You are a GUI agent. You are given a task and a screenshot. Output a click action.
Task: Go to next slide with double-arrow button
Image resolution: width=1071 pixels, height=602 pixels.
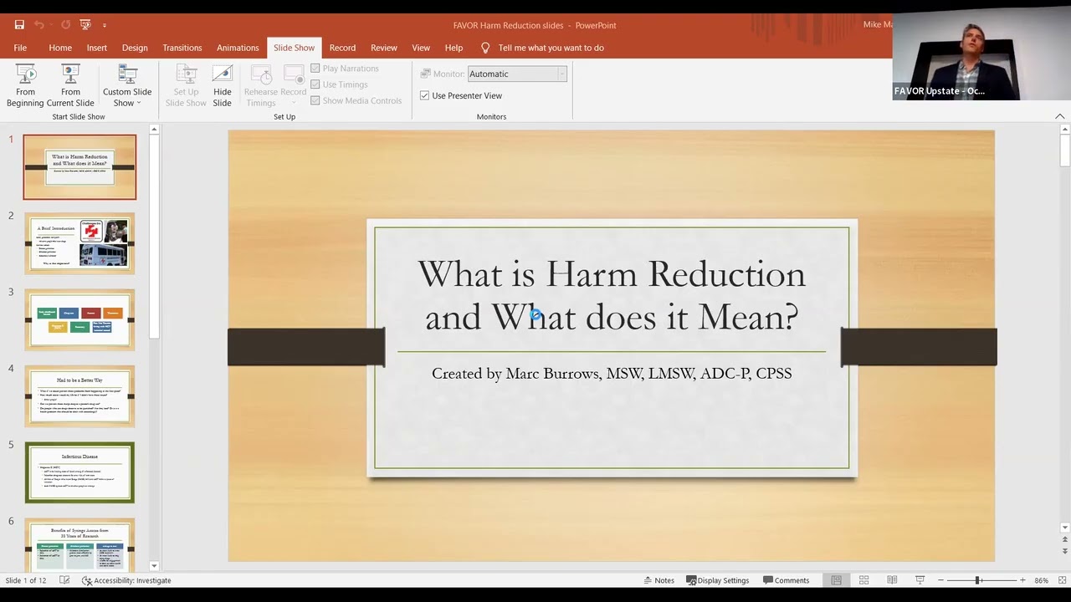(x=1064, y=552)
